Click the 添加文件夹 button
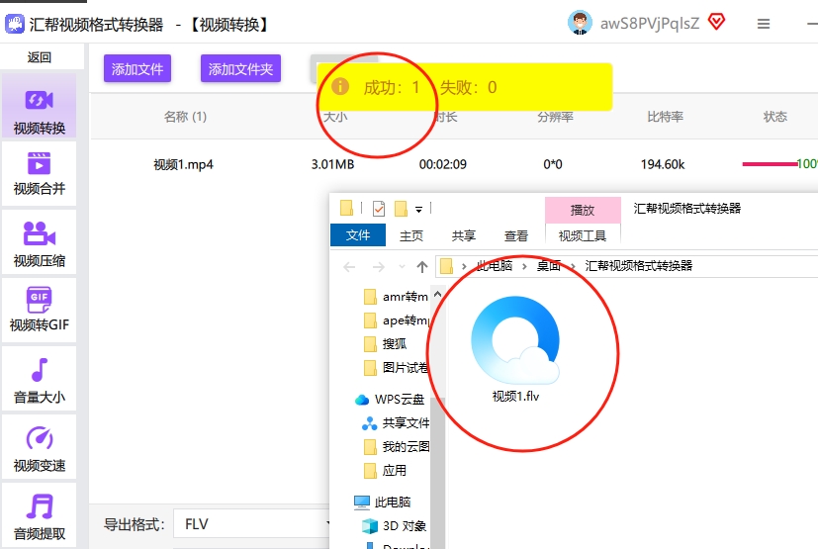Screen dimensions: 818x549 tap(240, 68)
